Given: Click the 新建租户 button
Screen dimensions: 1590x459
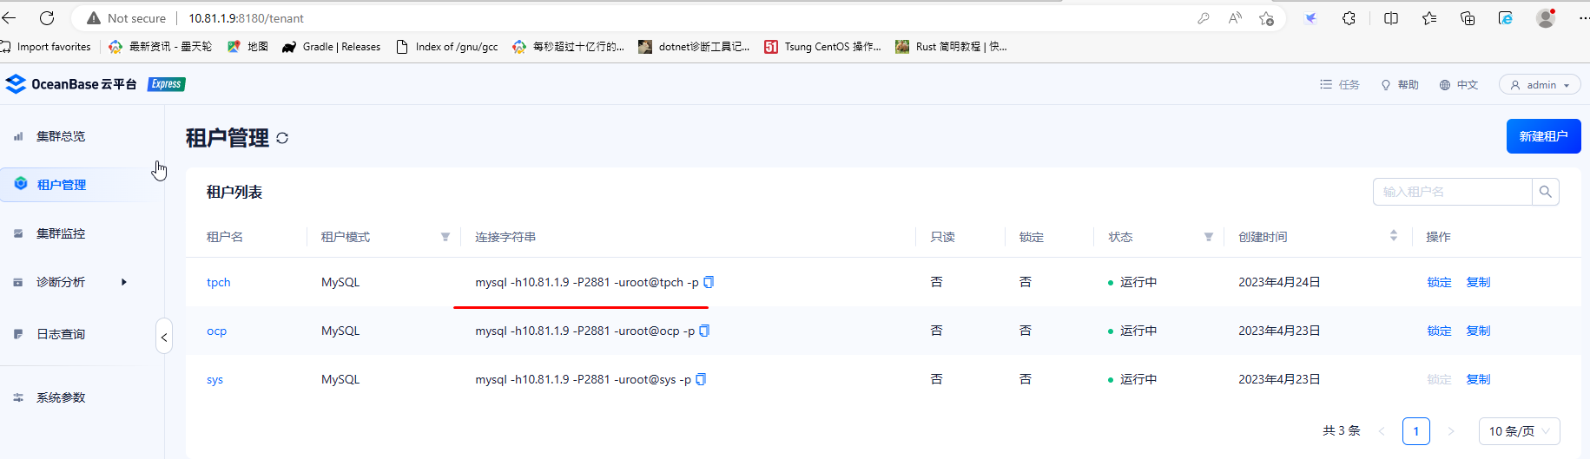Looking at the screenshot, I should (1543, 136).
